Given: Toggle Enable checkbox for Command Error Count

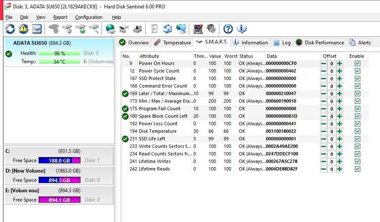Looking at the screenshot, I should (357, 86).
